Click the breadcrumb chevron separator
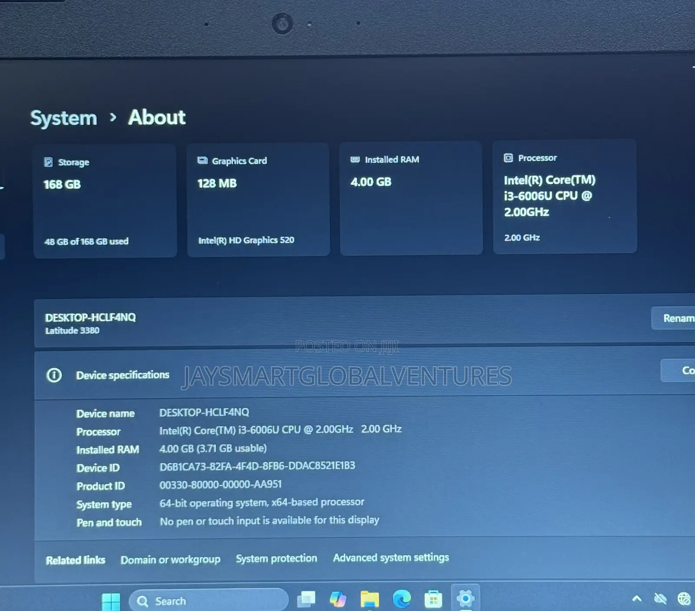695x611 pixels. point(113,117)
